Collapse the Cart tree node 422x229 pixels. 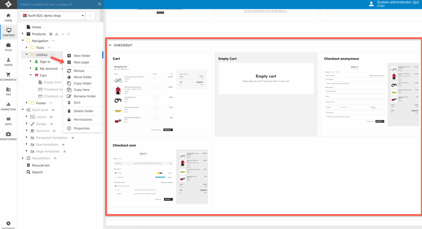[x=31, y=75]
